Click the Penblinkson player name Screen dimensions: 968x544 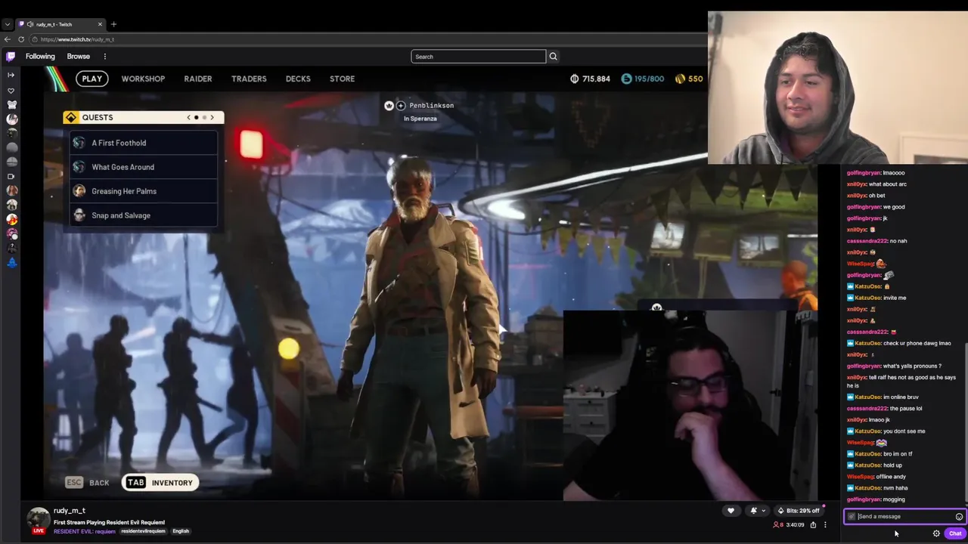[431, 106]
